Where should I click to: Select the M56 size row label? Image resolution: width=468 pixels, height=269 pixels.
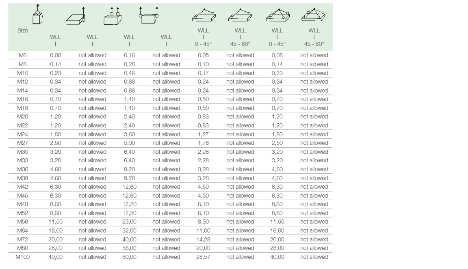(23, 222)
